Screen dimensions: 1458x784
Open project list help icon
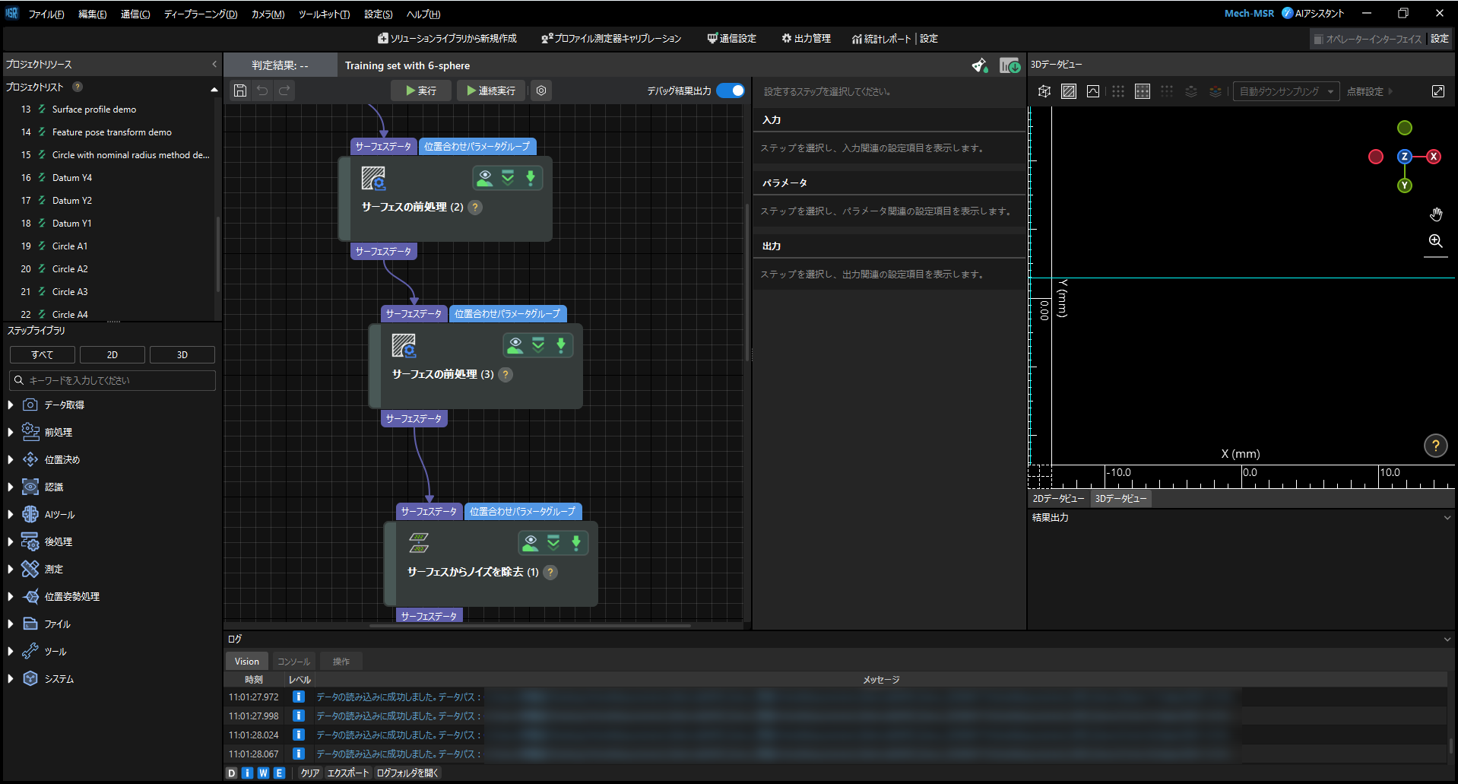click(x=78, y=87)
